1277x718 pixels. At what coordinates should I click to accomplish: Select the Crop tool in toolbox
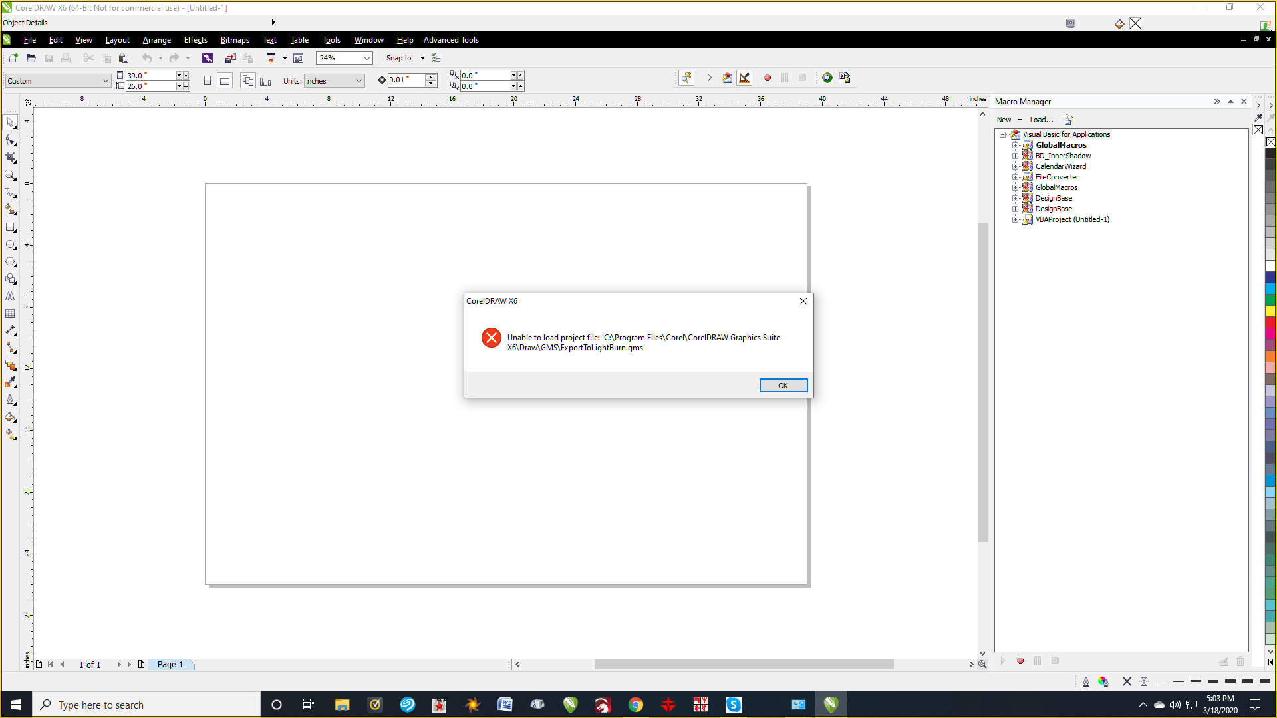(11, 158)
